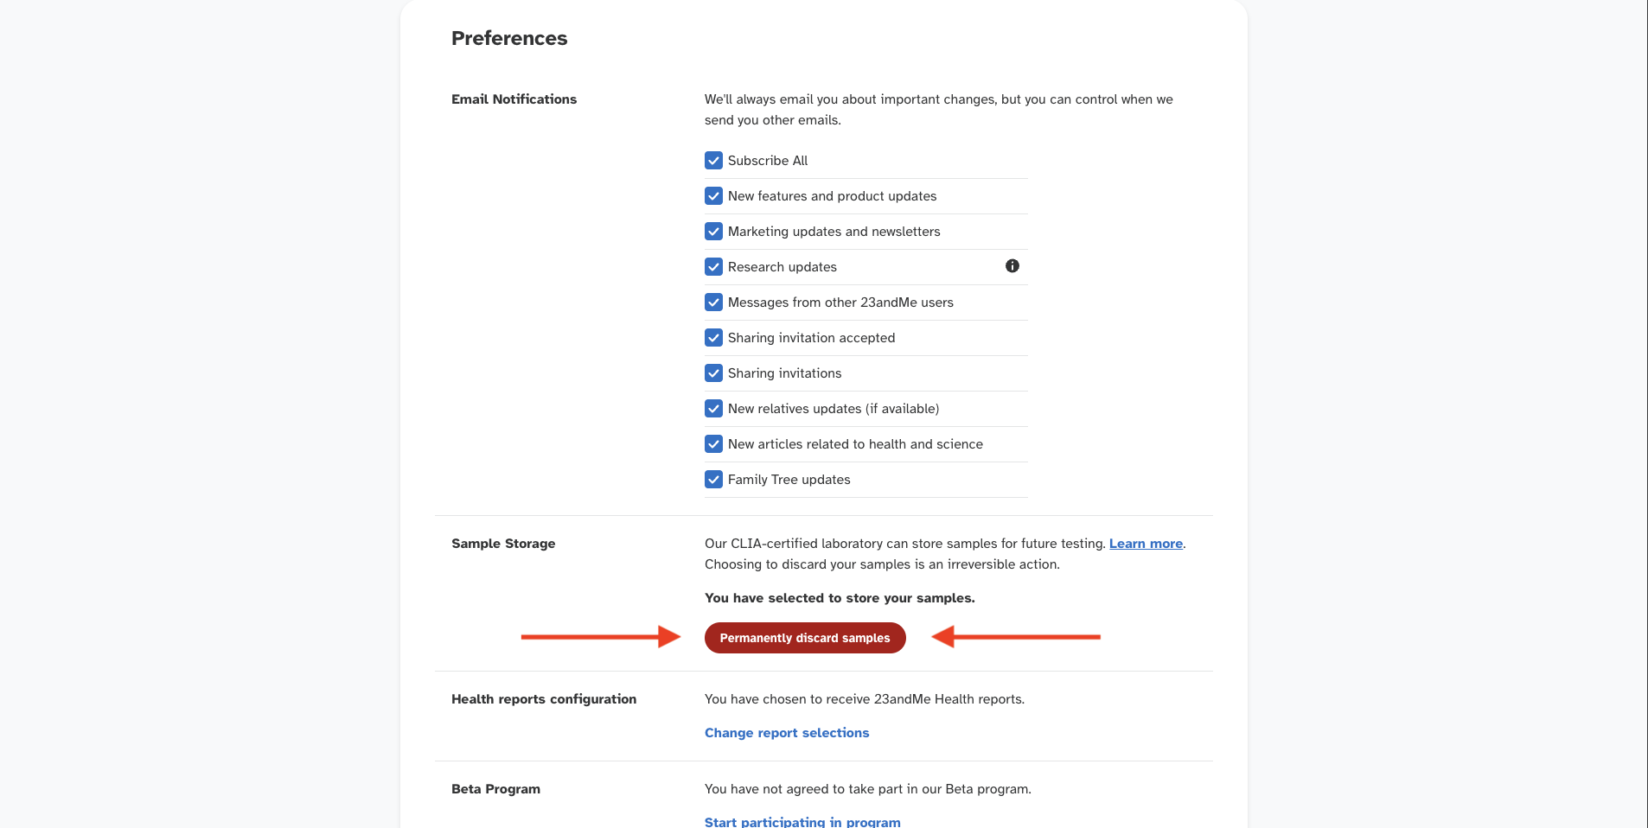Open the Learn more link
This screenshot has width=1648, height=828.
point(1146,544)
